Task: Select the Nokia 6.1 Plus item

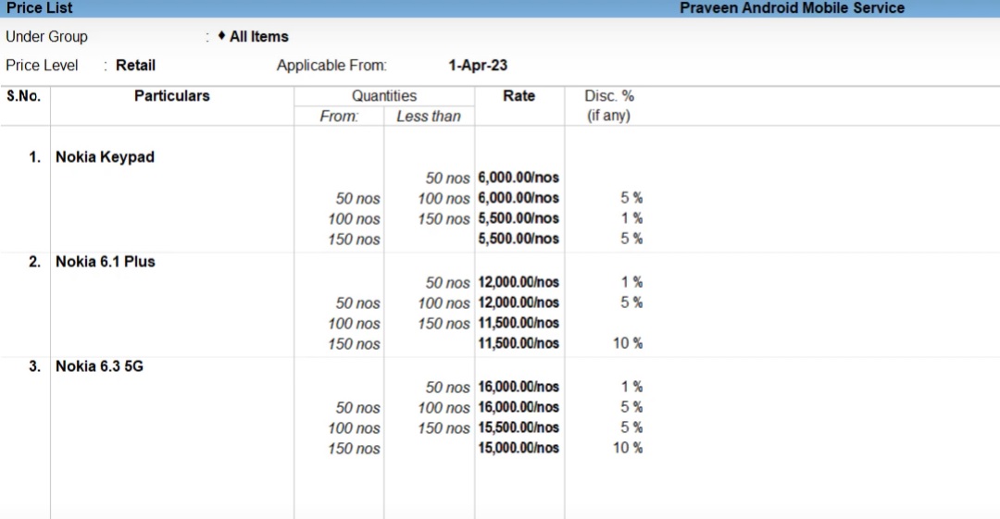Action: tap(106, 262)
